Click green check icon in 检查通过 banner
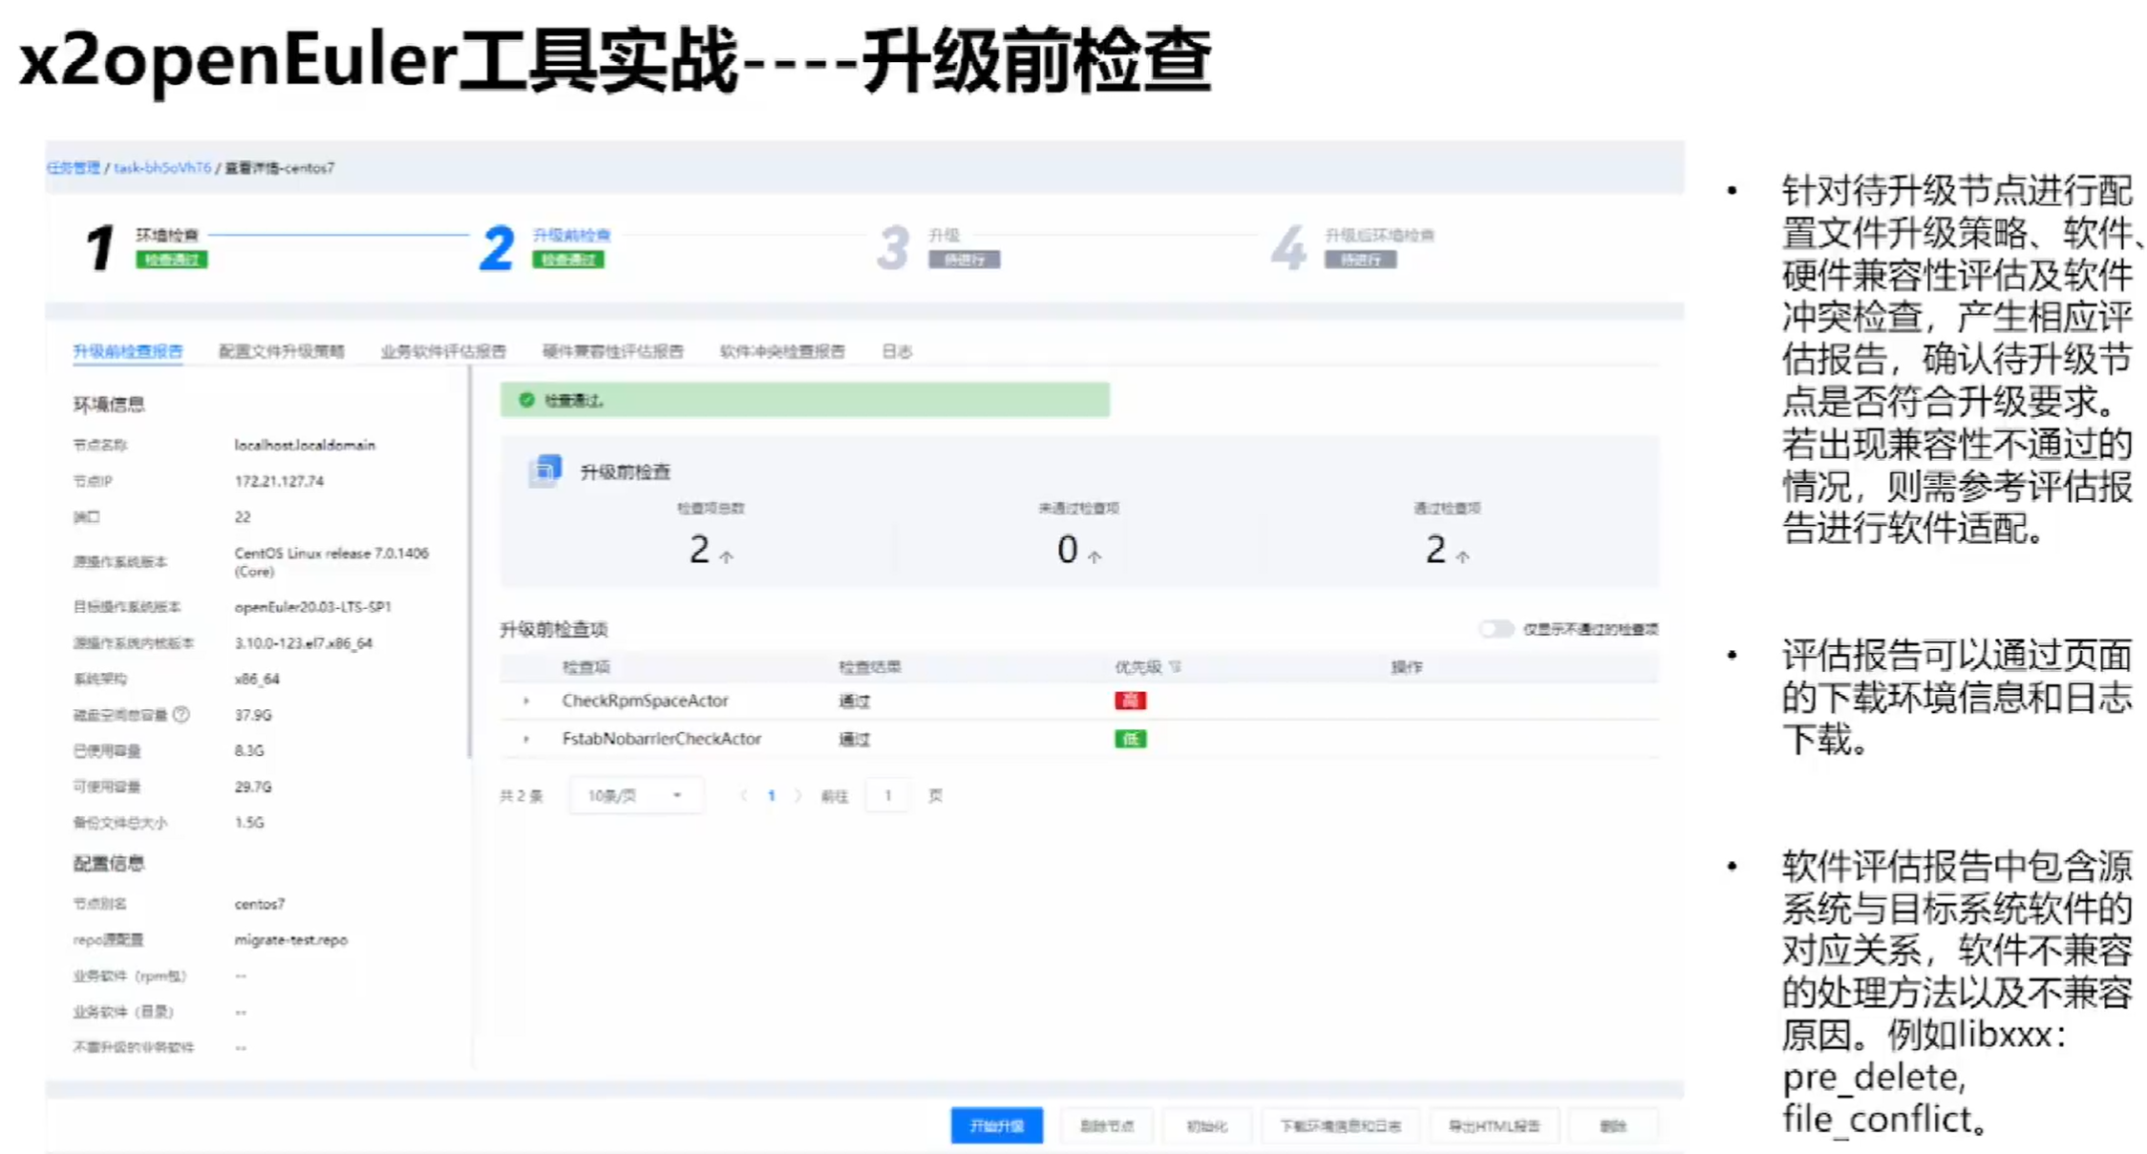The width and height of the screenshot is (2147, 1154). (x=526, y=400)
